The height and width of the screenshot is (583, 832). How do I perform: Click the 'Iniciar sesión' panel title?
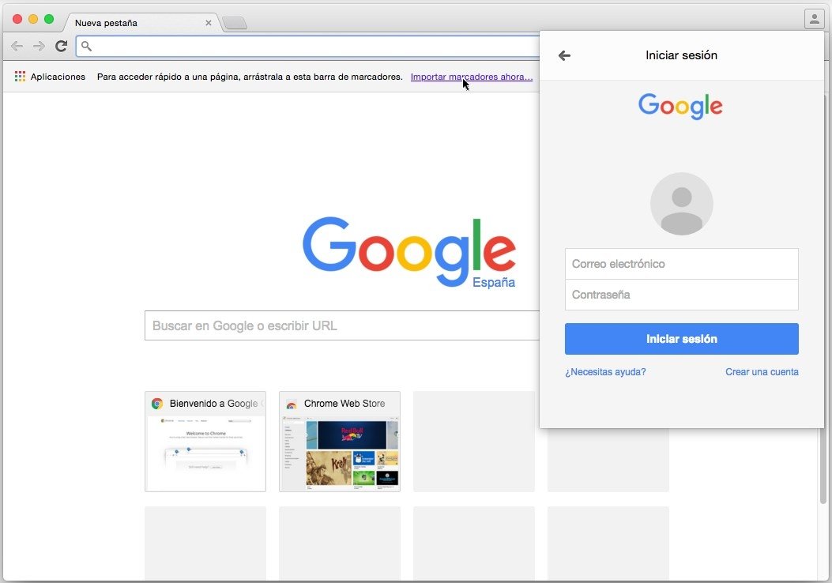(x=681, y=55)
